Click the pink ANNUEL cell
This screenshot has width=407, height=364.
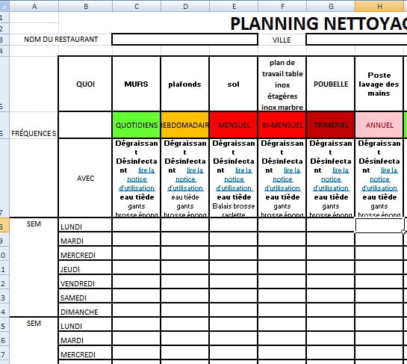[x=379, y=125]
